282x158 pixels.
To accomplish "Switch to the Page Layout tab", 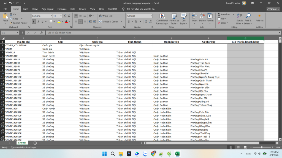I will [47, 9].
